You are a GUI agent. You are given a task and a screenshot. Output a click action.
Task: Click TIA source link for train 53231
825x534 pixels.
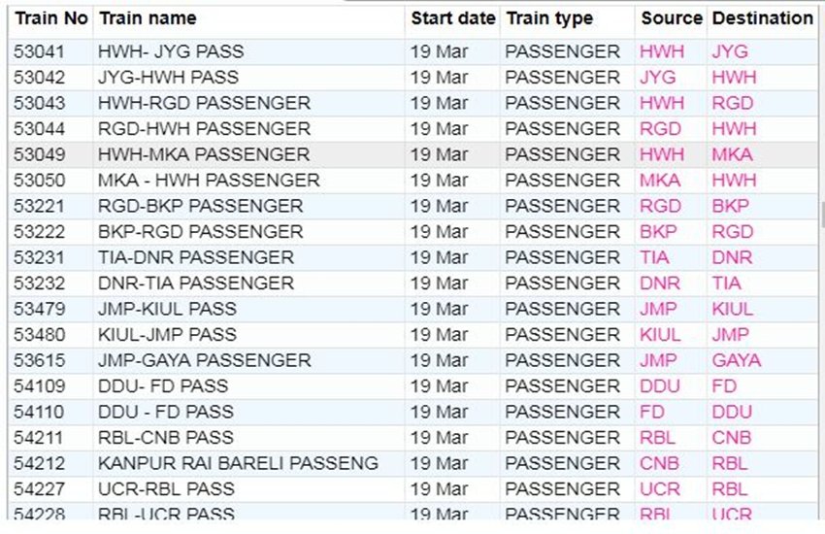tap(654, 257)
